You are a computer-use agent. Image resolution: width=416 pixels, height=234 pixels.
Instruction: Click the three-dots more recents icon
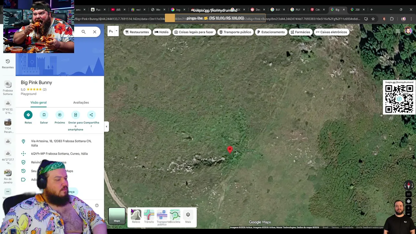tap(8, 191)
